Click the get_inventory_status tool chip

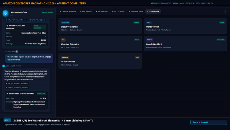[15, 20]
